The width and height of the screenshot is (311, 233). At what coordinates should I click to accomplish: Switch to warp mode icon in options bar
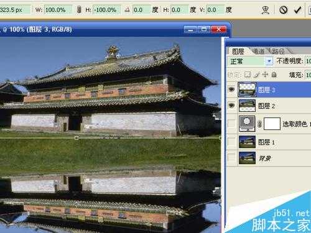(x=265, y=10)
